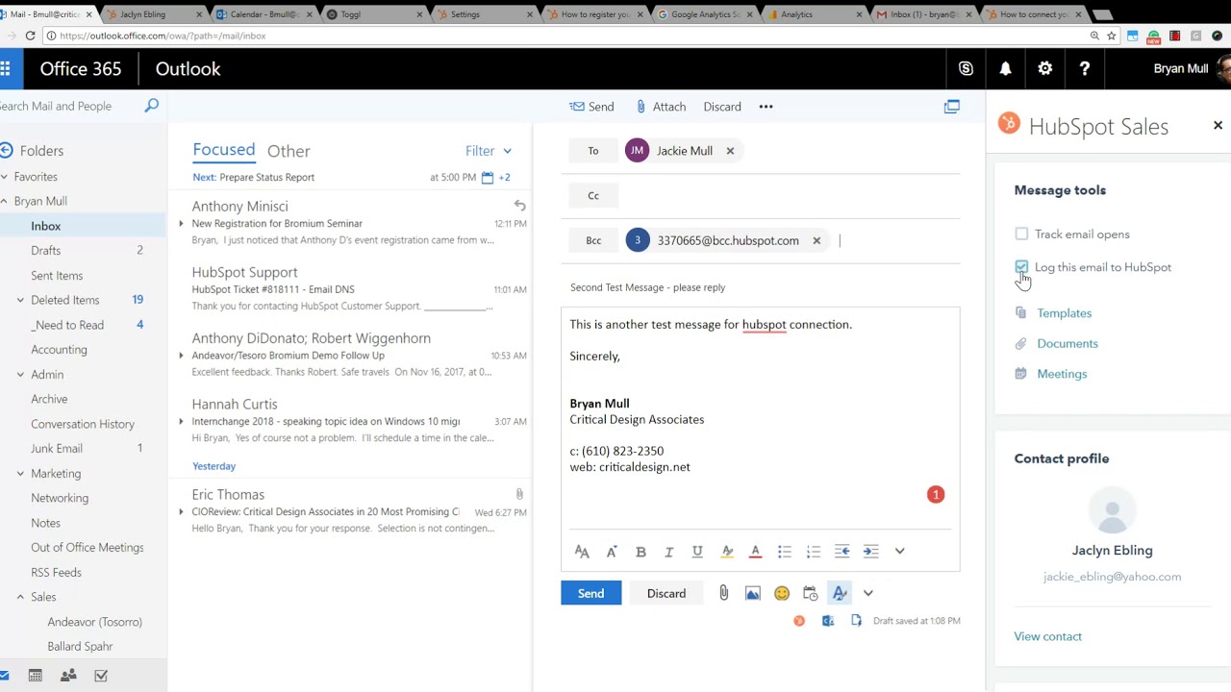Expand the Eric Thomas conversation
This screenshot has width=1231, height=692.
(181, 511)
